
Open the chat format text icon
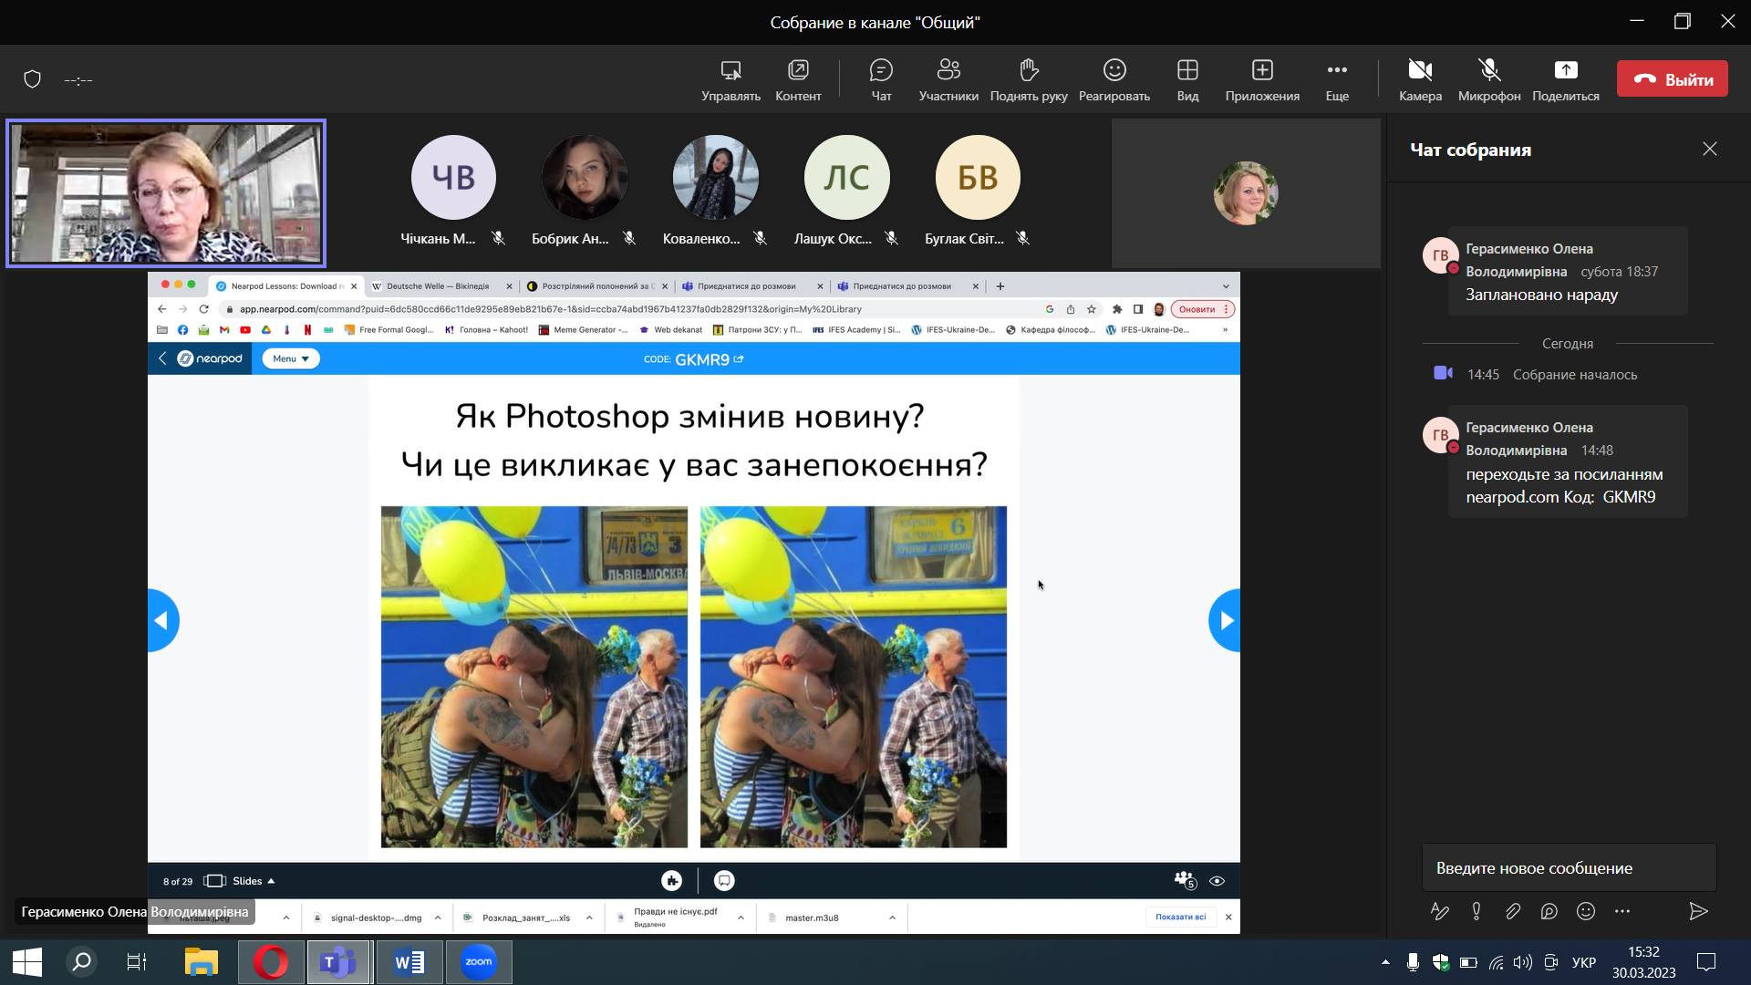pos(1440,911)
